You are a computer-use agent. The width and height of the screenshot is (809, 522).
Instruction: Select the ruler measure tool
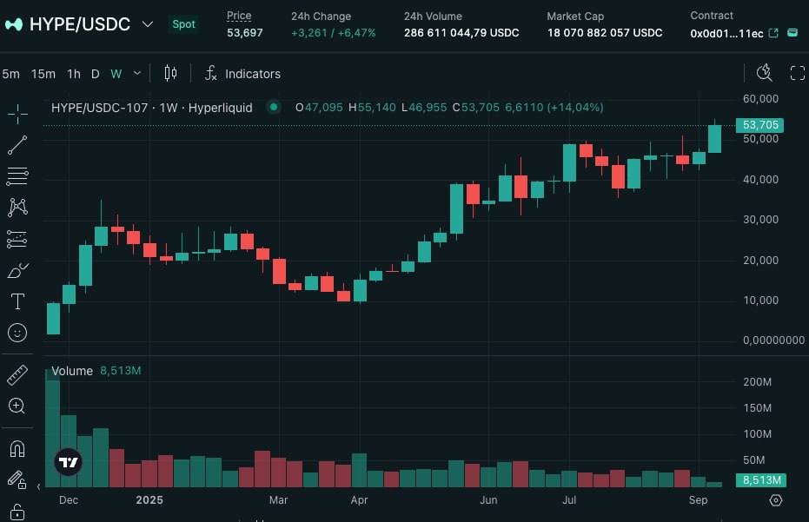pos(17,375)
